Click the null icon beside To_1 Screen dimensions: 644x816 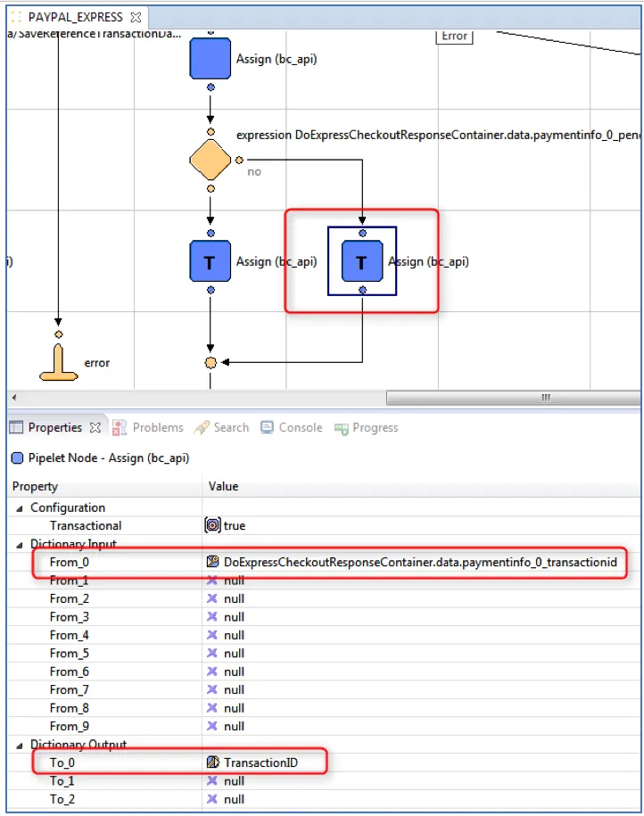point(212,780)
